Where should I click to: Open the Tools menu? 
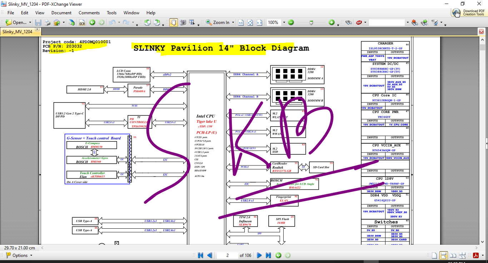point(112,13)
